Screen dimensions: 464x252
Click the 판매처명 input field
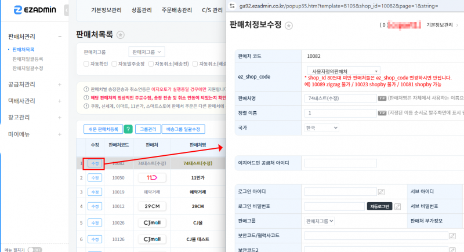(x=340, y=98)
